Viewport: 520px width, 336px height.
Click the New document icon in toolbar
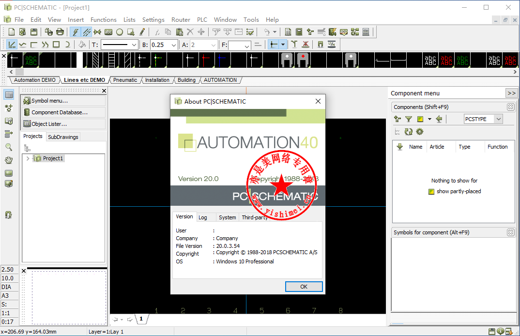coord(12,32)
